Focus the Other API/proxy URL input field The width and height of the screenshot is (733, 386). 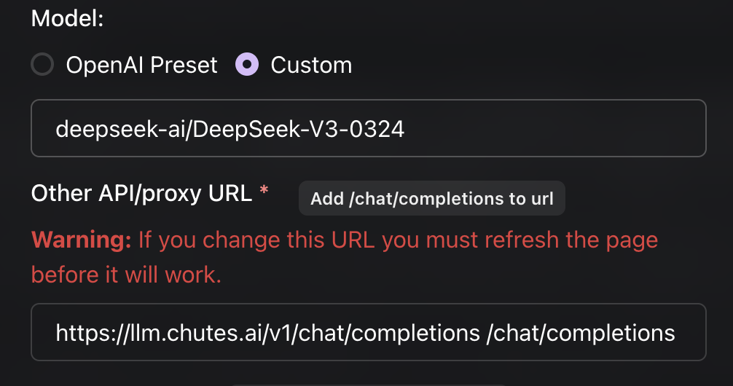(368, 333)
